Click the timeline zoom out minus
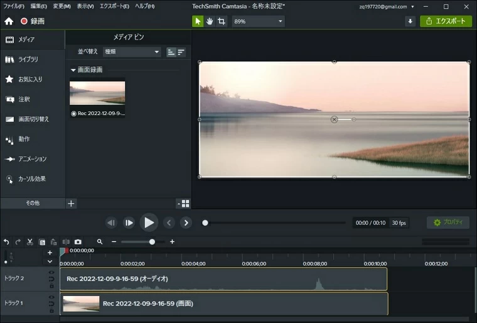Screen dimensions: 477x323 114,242
